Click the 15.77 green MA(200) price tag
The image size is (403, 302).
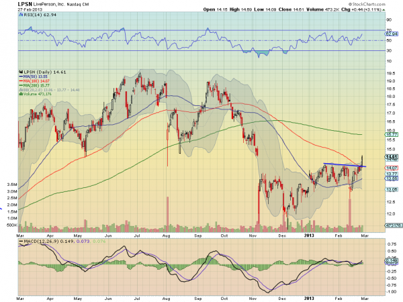(x=392, y=135)
